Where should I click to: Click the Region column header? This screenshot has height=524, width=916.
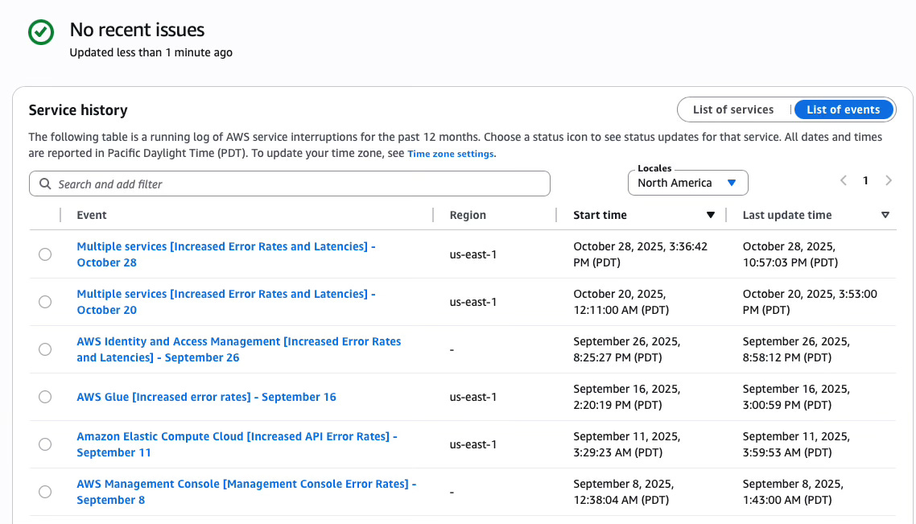pos(468,215)
